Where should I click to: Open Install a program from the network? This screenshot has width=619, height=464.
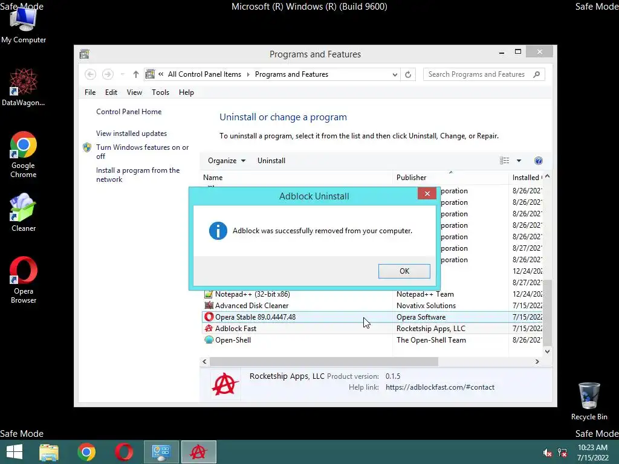point(138,175)
